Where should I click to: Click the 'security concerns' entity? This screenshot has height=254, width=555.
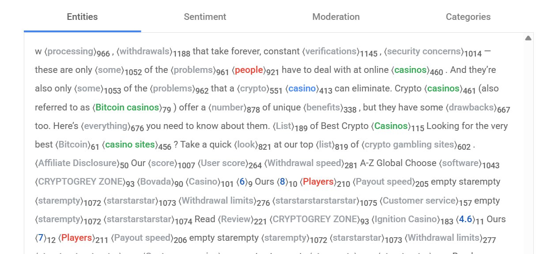423,52
